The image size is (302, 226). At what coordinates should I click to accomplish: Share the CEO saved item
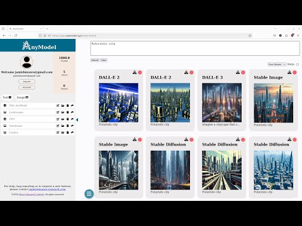[x=72, y=119]
